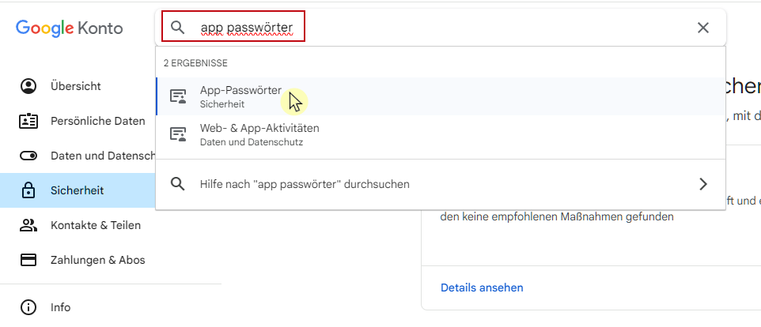Click the Kontakte & Teilen people icon
The width and height of the screenshot is (761, 327).
point(28,225)
